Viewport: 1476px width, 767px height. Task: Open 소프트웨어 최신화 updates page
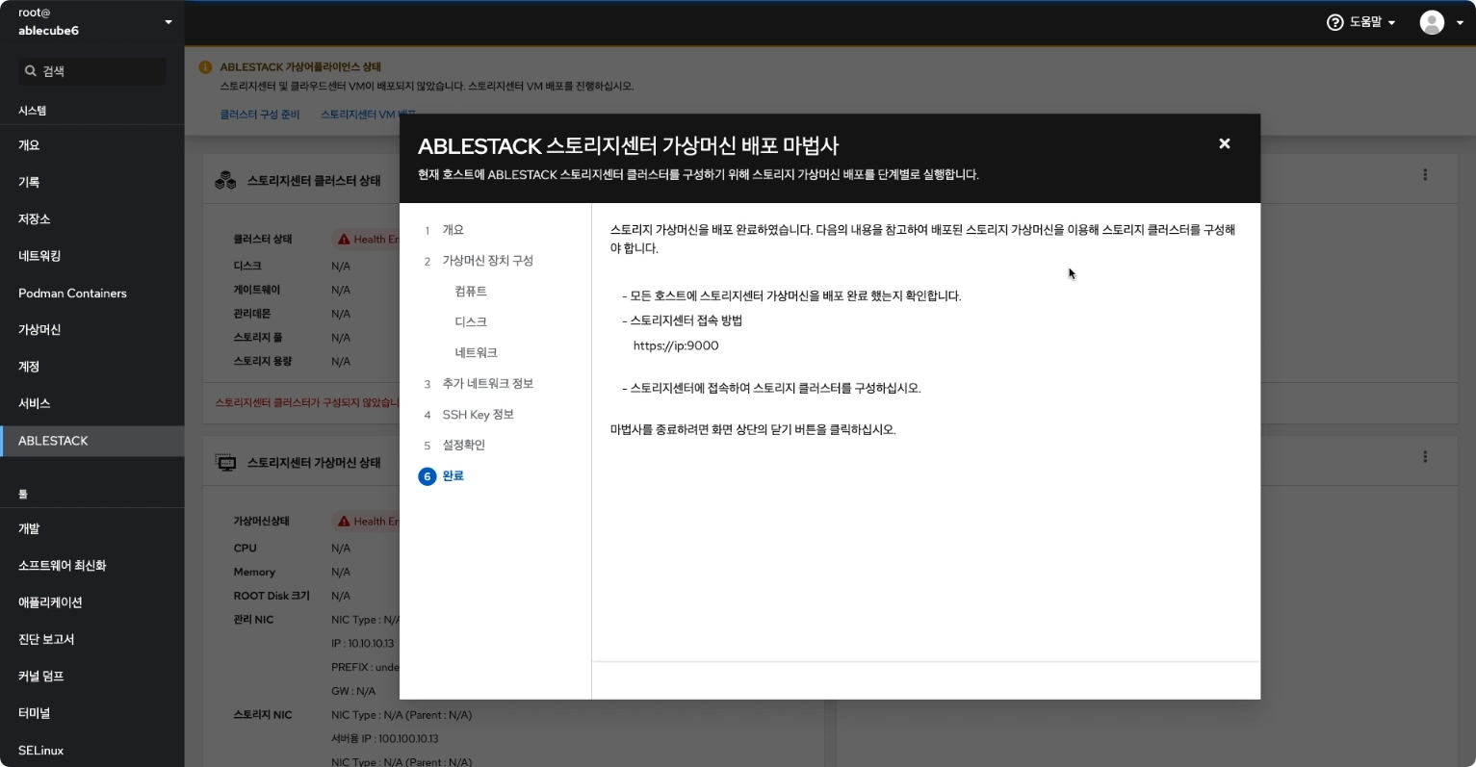tap(92, 566)
